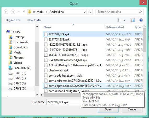Click the file icon of 2231768_938.apk
This screenshot has height=118, width=149.
pos(46,39)
